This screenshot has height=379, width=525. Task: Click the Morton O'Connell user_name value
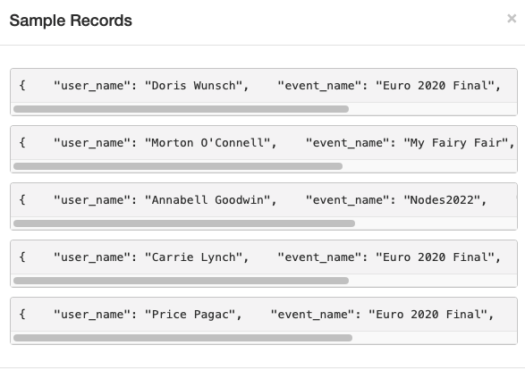[x=207, y=143]
